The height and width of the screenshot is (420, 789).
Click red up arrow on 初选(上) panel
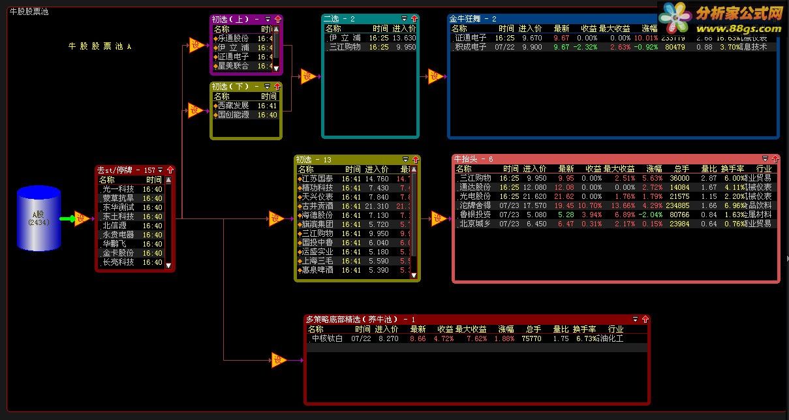pos(277,20)
